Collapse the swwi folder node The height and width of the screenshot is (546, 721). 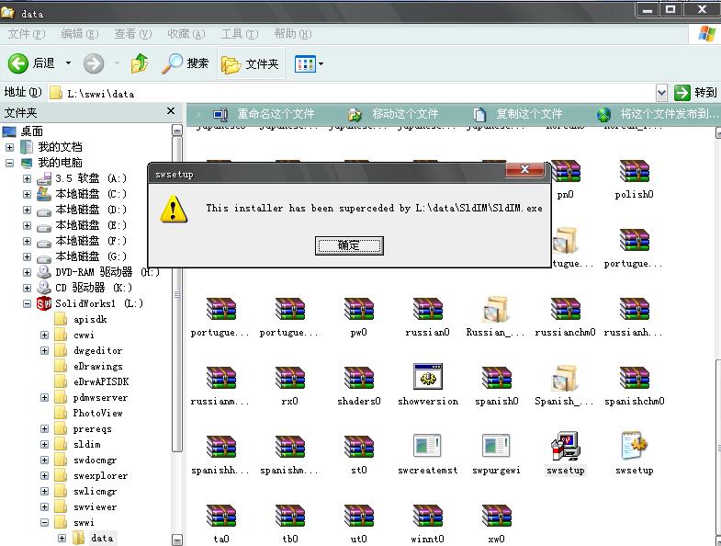pos(45,522)
